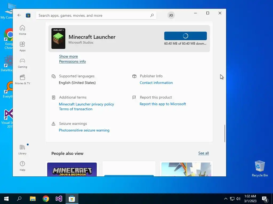Click the Publisher Info box icon
This screenshot has height=204, width=273.
[134, 76]
